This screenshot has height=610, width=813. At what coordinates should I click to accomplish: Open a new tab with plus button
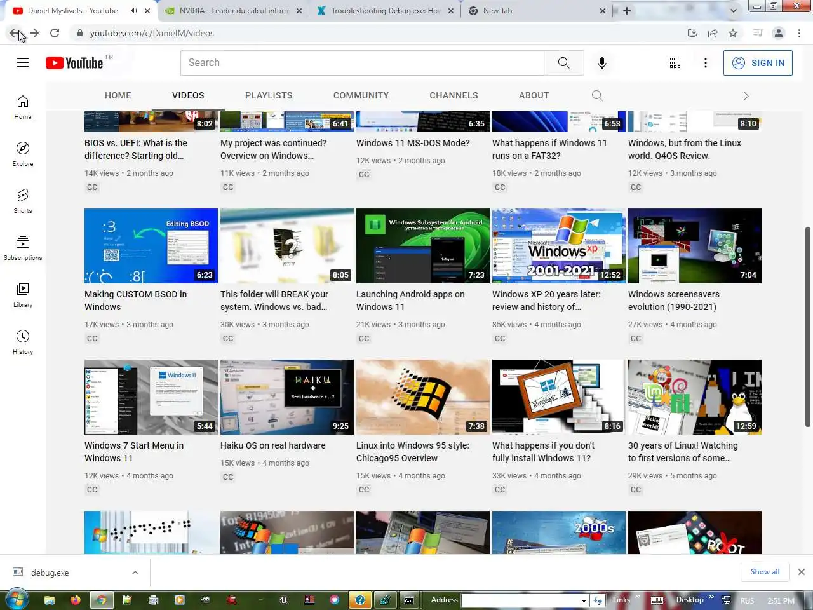pyautogui.click(x=627, y=11)
